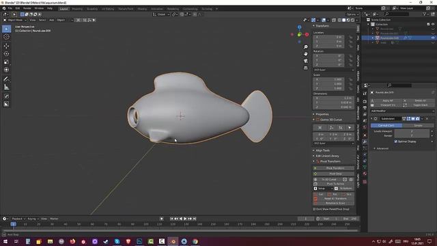Open the Render menu
The height and width of the screenshot is (246, 437).
(x=27, y=8)
